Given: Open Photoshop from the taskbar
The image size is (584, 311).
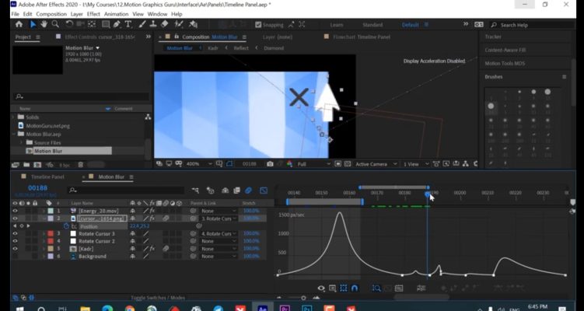Looking at the screenshot, I should click(307, 309).
